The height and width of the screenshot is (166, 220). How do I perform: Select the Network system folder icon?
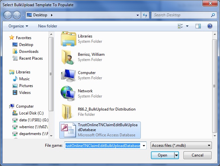68,94
